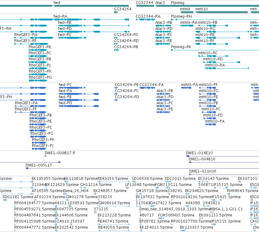
Task: Select EST EK195955.5prime
Action: click(48, 179)
